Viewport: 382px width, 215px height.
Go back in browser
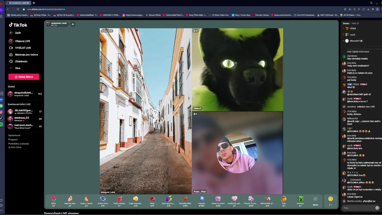tap(8, 9)
